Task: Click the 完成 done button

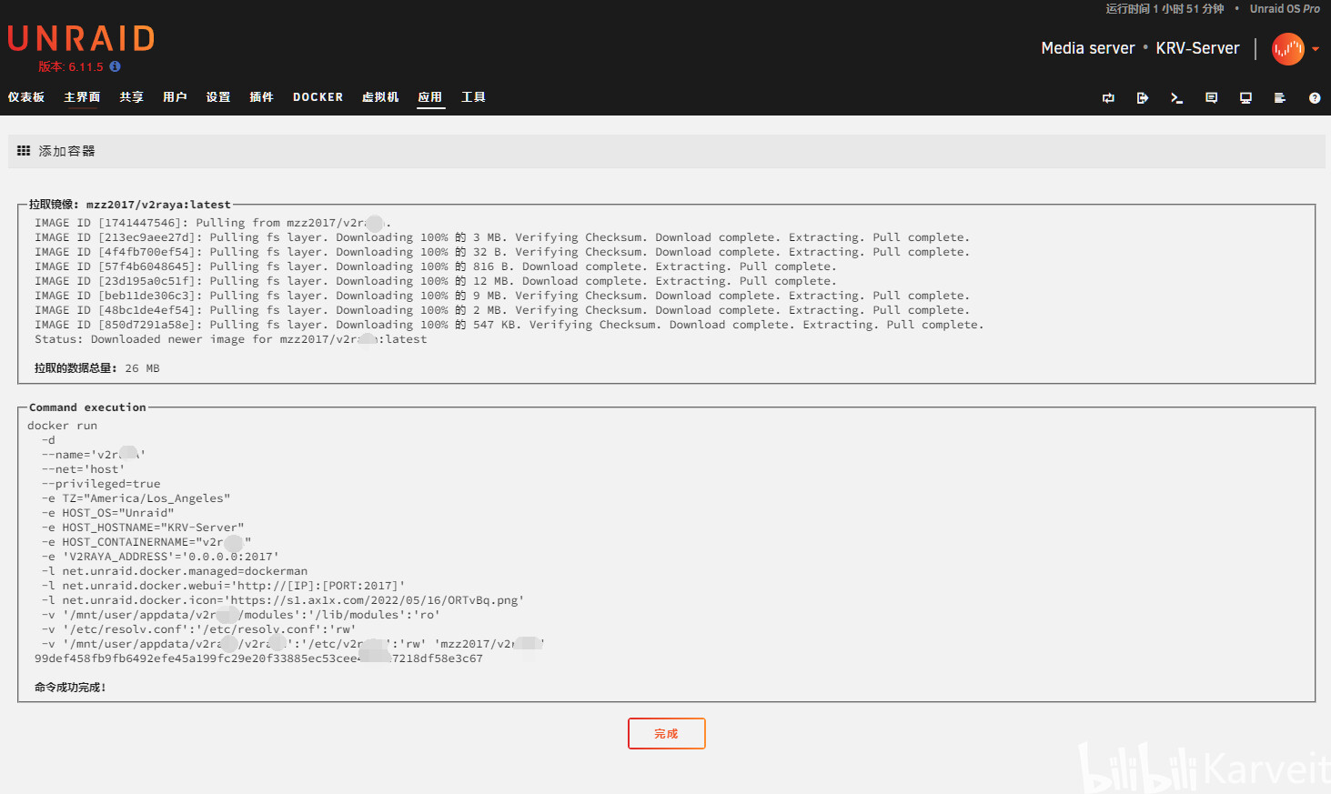Action: tap(667, 734)
